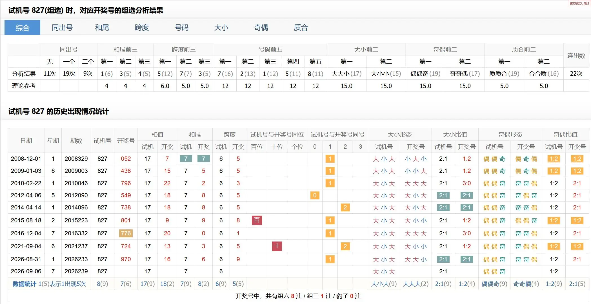Viewport: 591px width, 304px height.
Task: Click highlighted 776 winning number
Action: click(x=126, y=233)
